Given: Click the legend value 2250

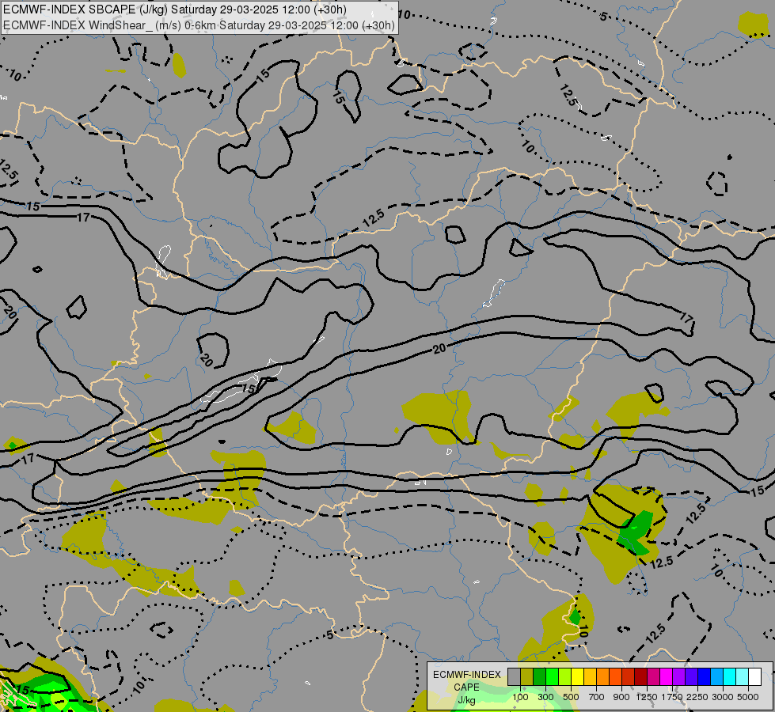Looking at the screenshot, I should (x=697, y=697).
